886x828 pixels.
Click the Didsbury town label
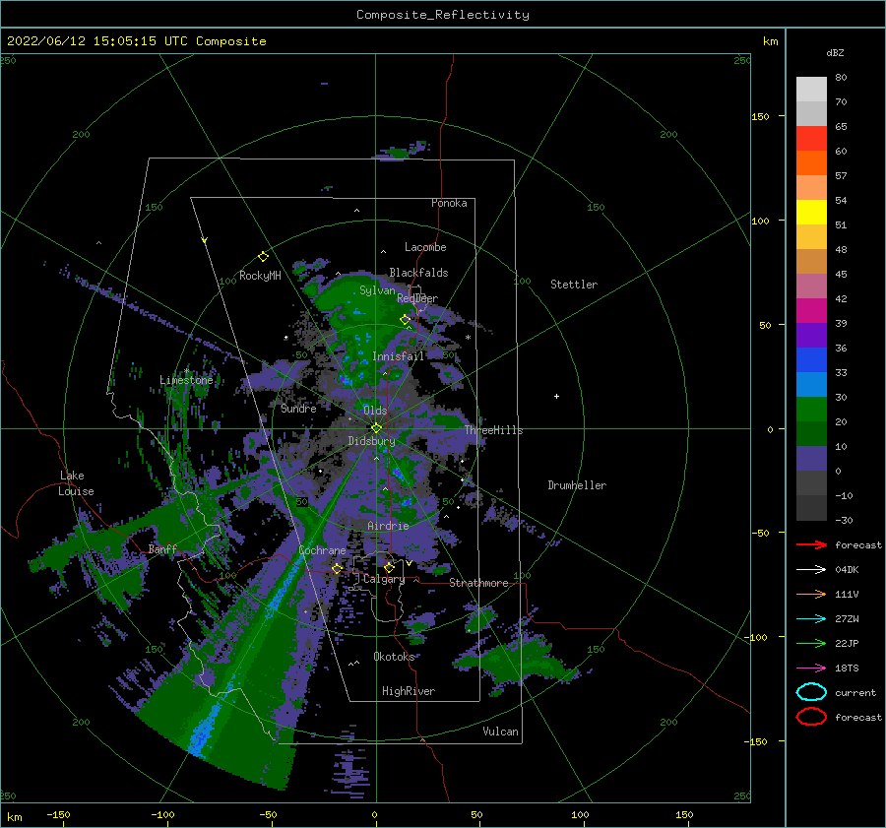point(372,441)
